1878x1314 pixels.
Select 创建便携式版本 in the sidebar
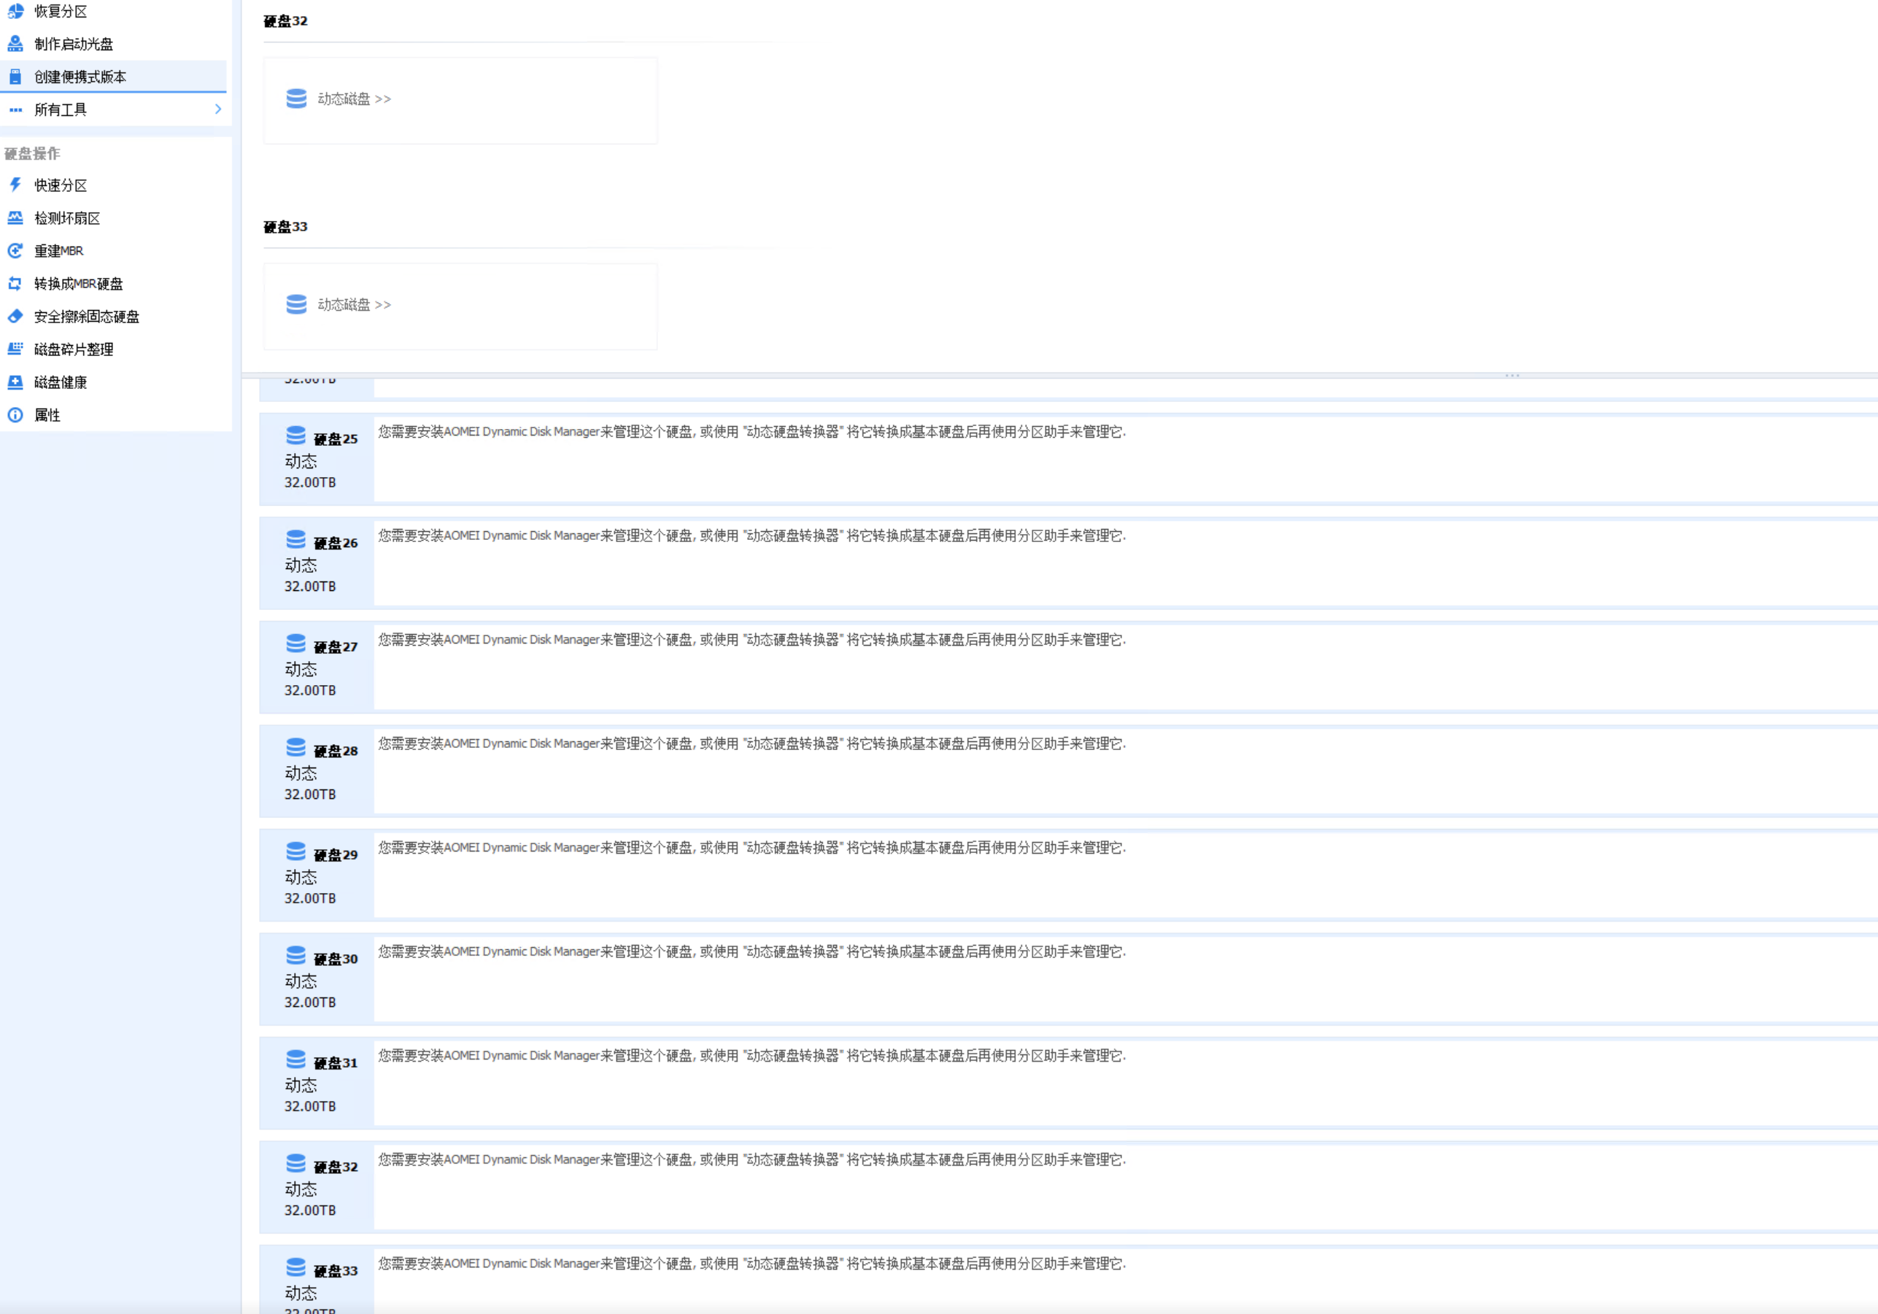[80, 77]
